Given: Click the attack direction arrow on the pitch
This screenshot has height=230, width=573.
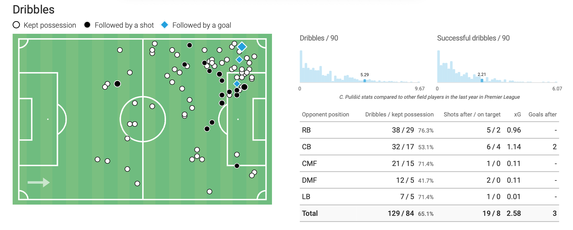Looking at the screenshot, I should (39, 182).
